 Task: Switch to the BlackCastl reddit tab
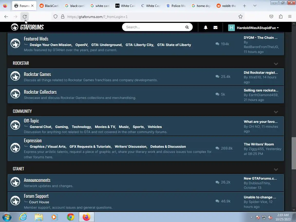click(x=49, y=6)
